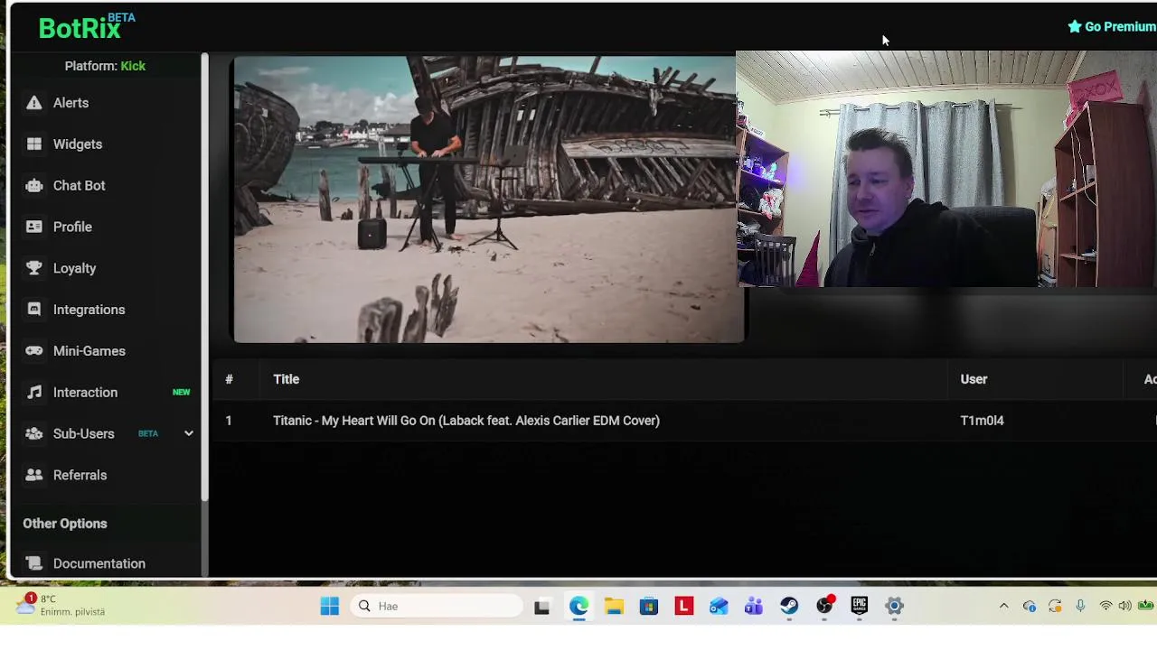1157x650 pixels.
Task: Open the Documentation link
Action: coord(99,563)
